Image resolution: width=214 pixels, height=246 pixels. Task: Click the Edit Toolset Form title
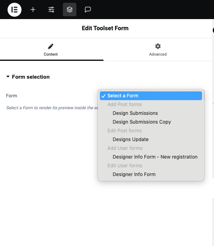(x=105, y=28)
